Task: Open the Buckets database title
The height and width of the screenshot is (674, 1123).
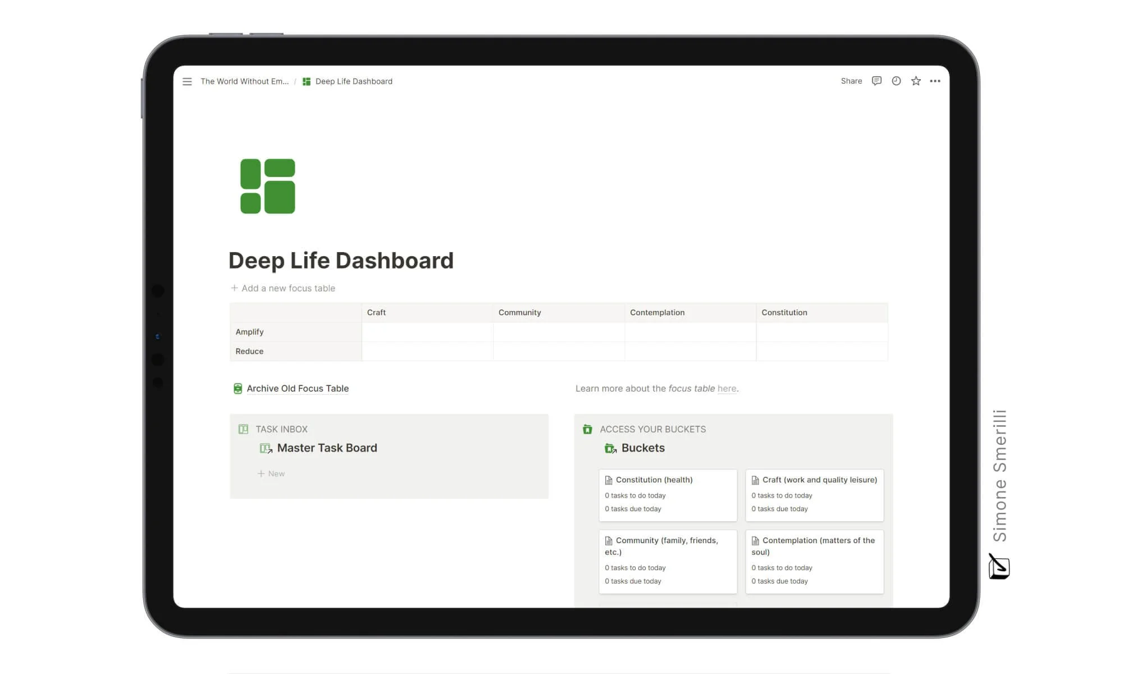Action: tap(643, 448)
